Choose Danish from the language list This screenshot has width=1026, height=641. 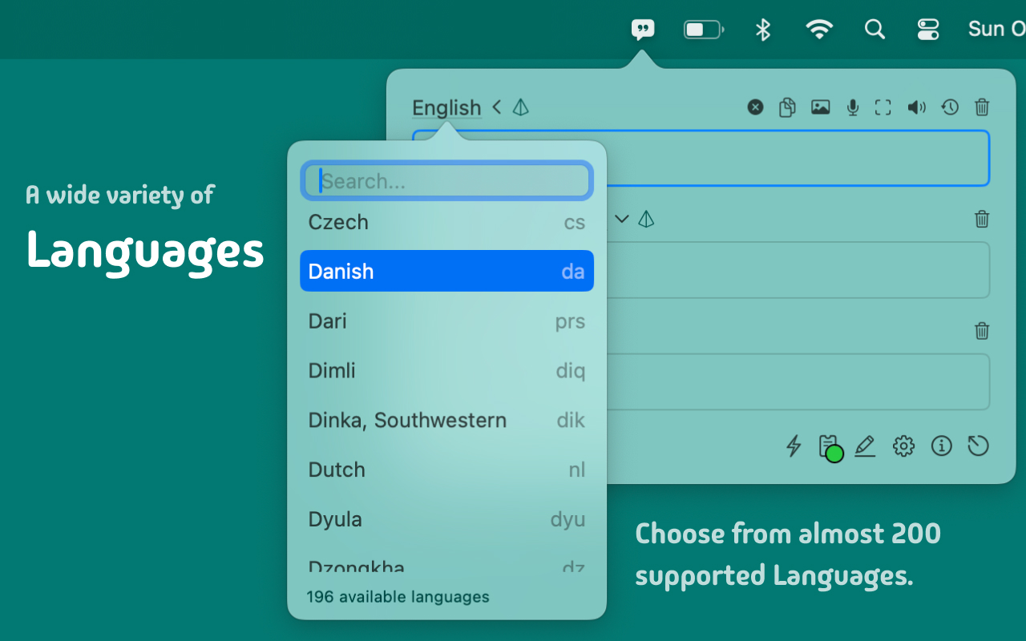click(x=446, y=271)
